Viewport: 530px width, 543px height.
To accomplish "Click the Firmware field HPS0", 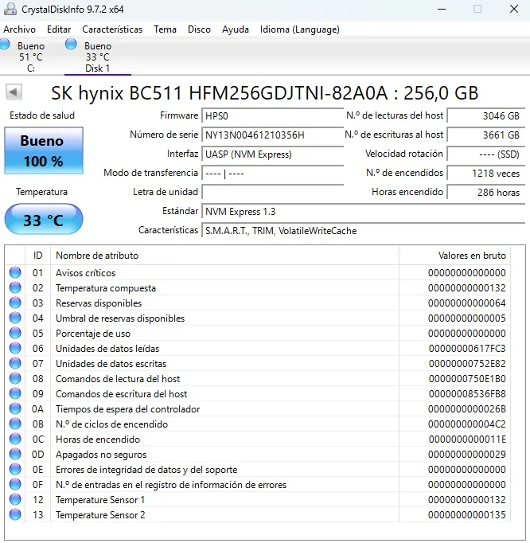I will click(272, 115).
